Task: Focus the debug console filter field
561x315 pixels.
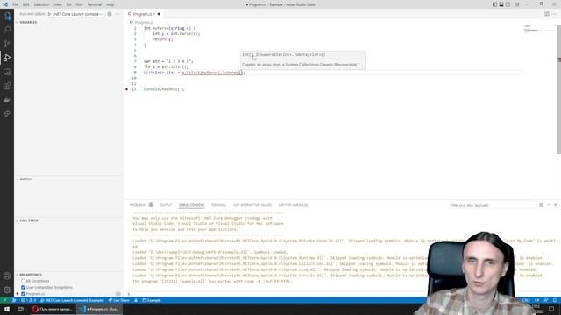Action: coord(493,205)
